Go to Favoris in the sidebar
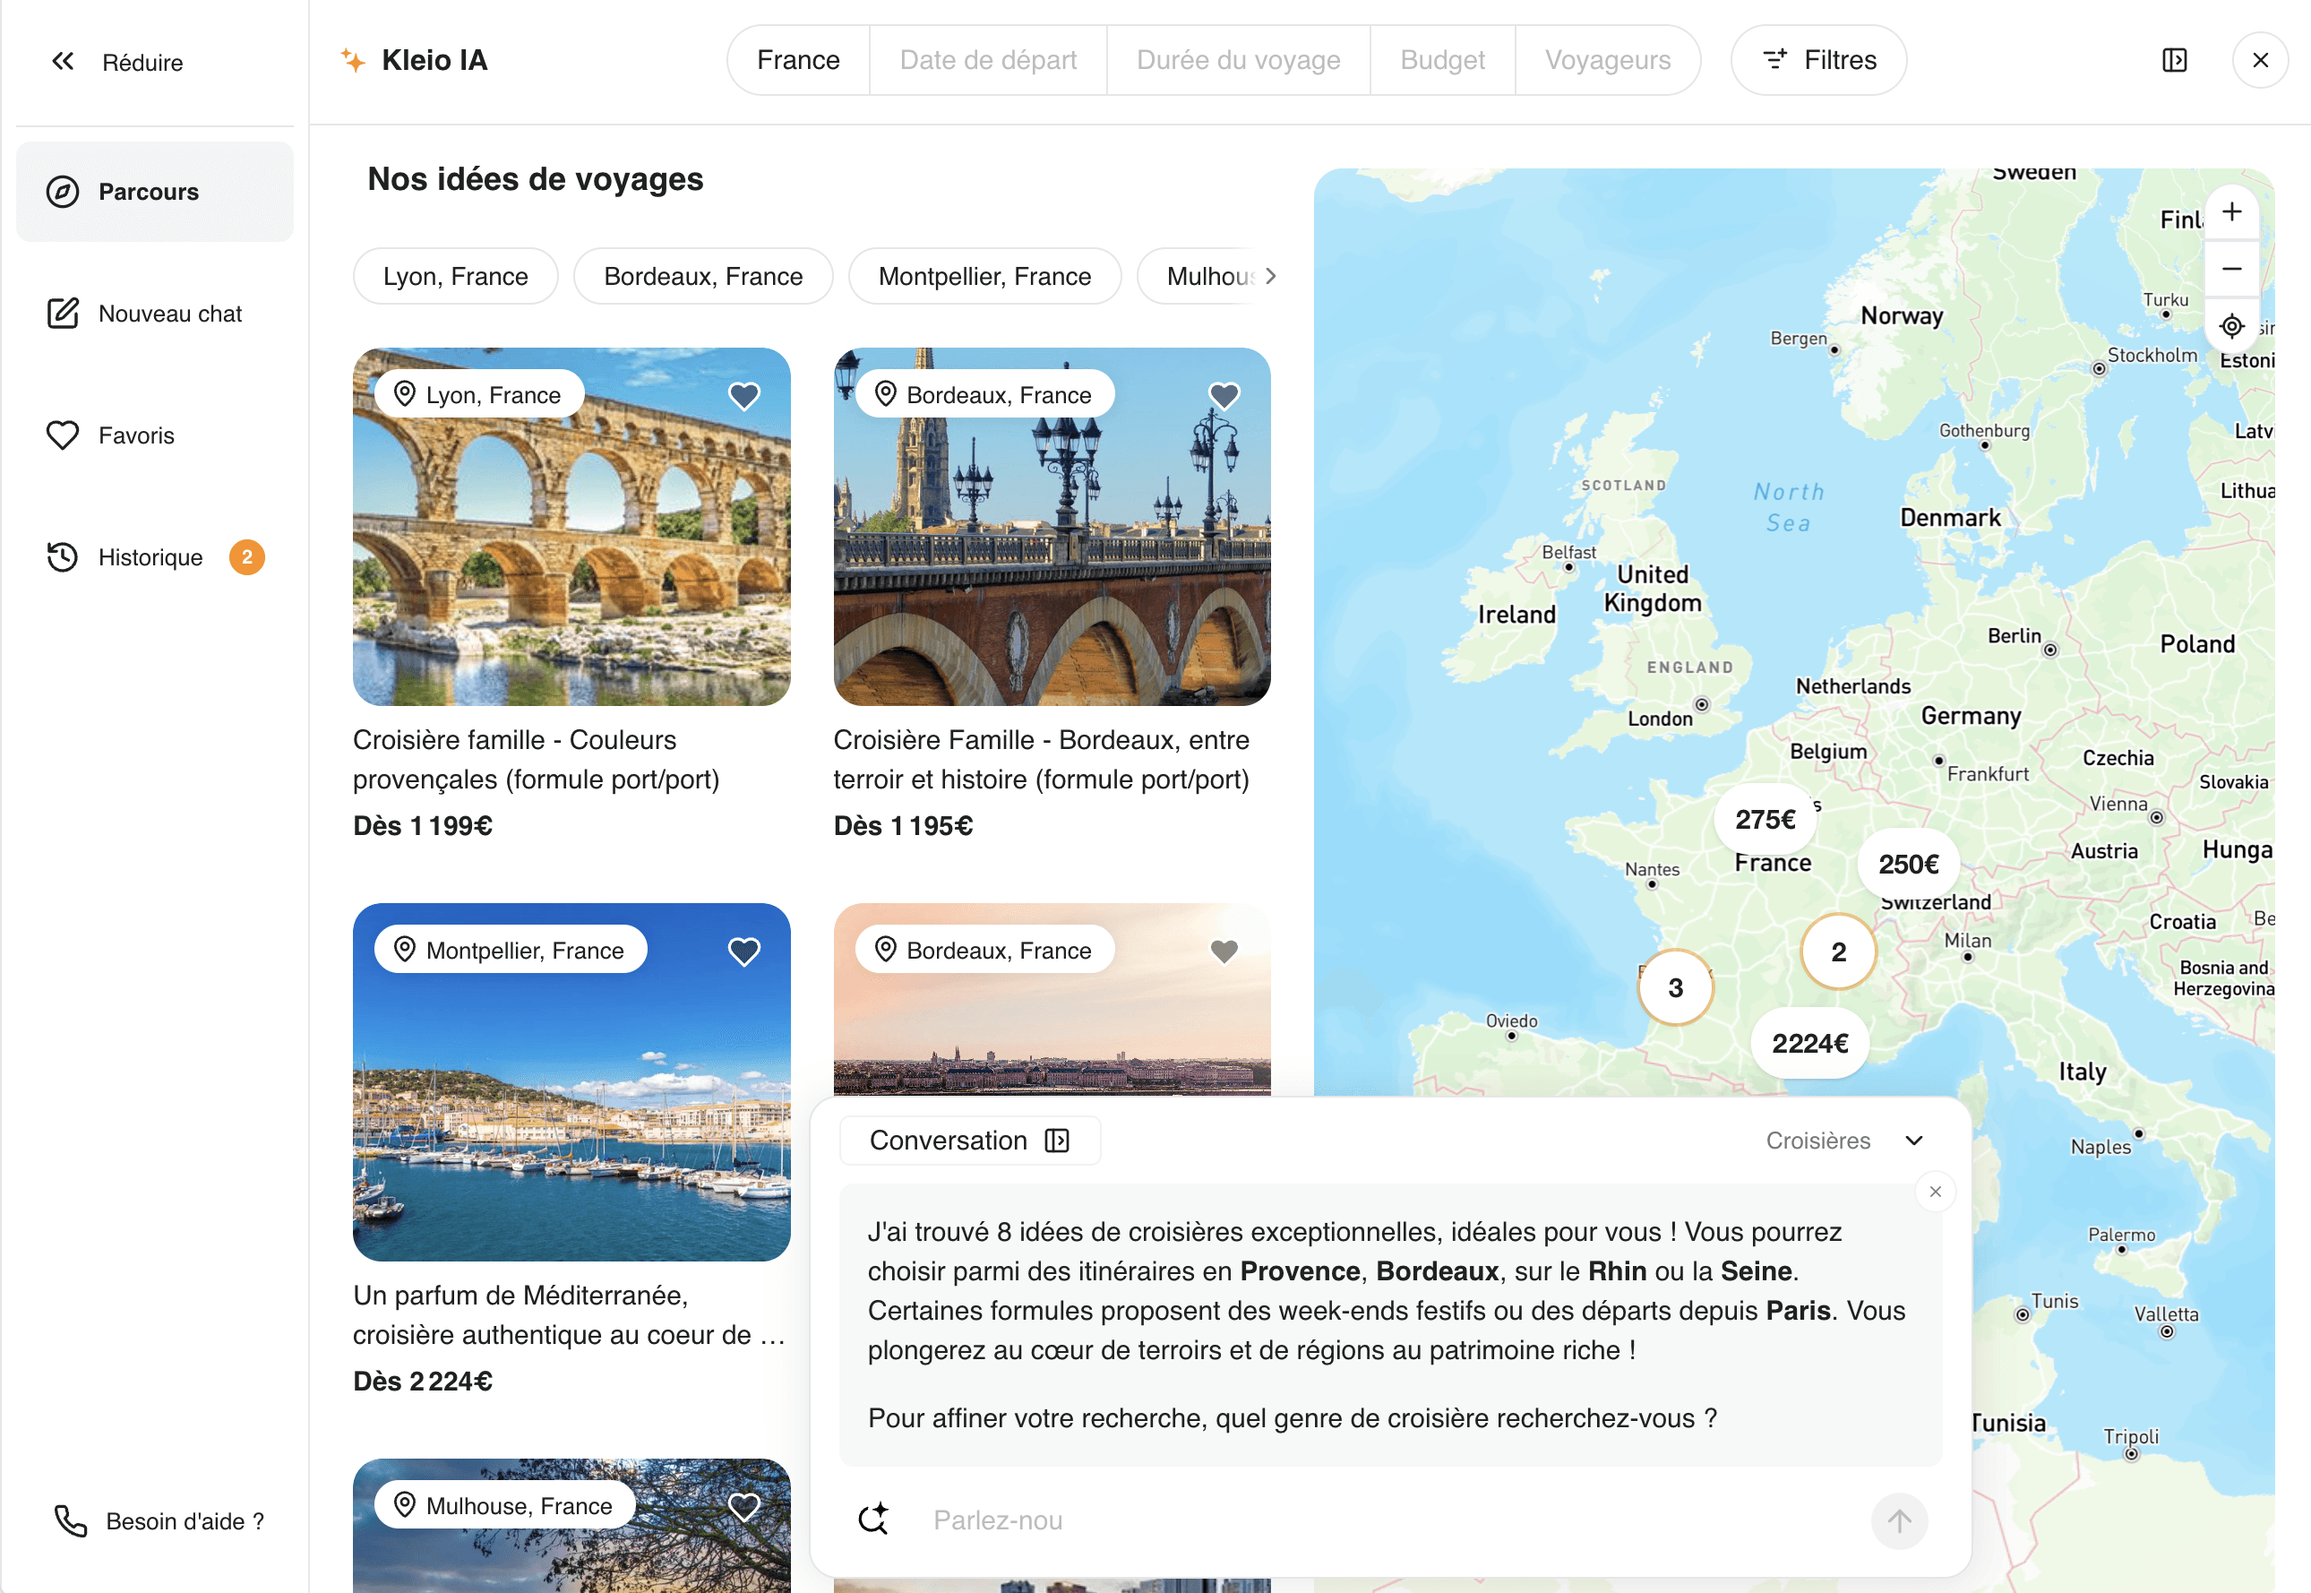Screen dimensions: 2311x1593 click(x=136, y=435)
